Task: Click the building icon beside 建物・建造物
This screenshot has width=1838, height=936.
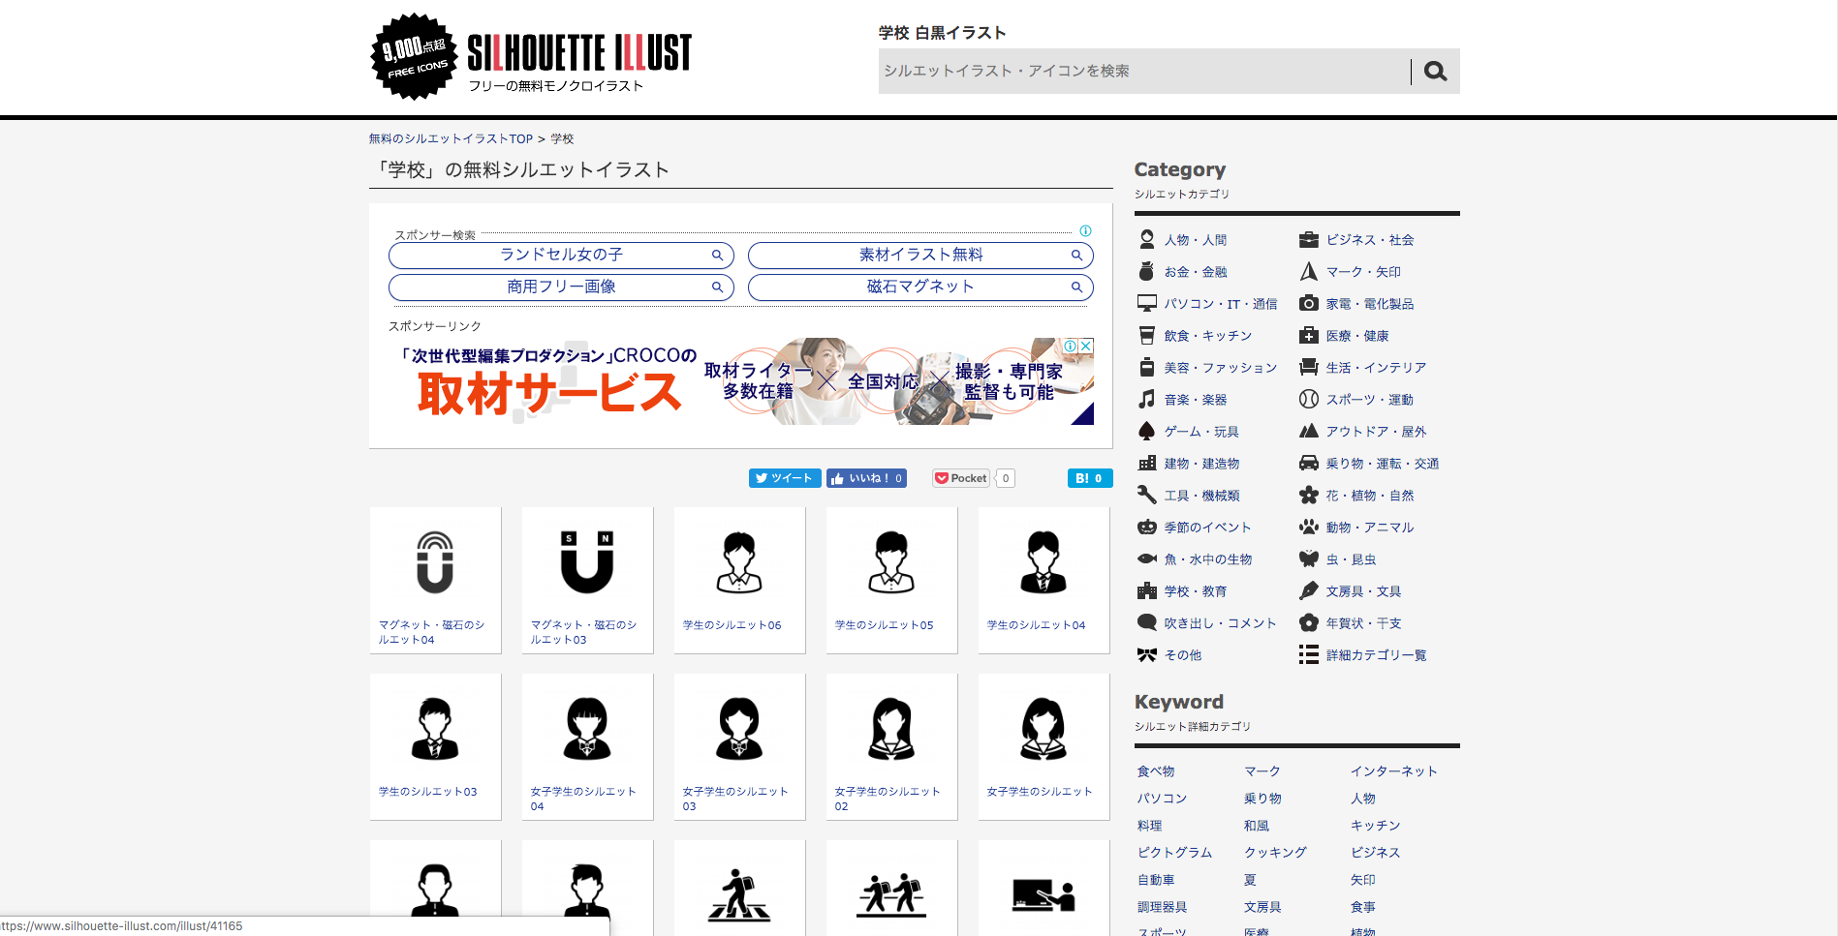Action: click(x=1147, y=463)
